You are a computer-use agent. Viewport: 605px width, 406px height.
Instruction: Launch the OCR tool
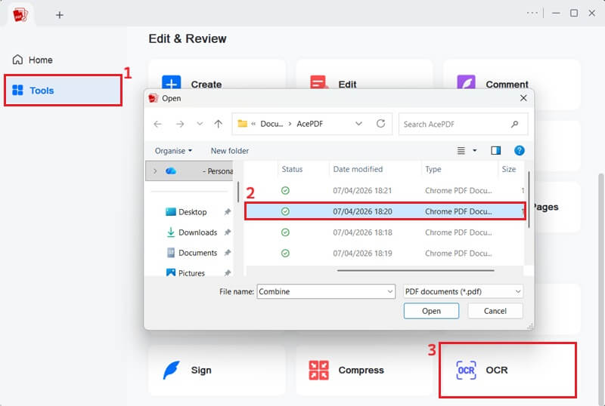pyautogui.click(x=507, y=371)
